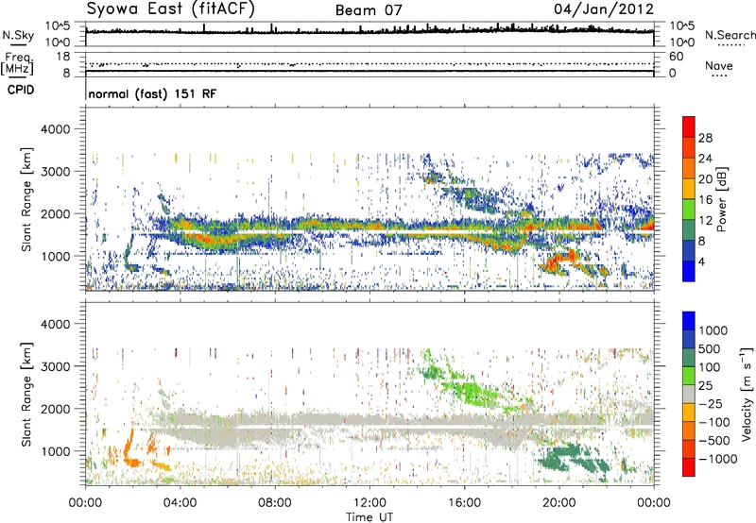Click the 'Beam 07' header label
The width and height of the screenshot is (756, 523).
coord(369,10)
